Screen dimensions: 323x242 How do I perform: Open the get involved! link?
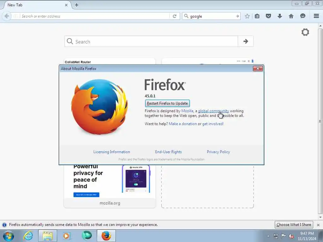[x=213, y=124]
